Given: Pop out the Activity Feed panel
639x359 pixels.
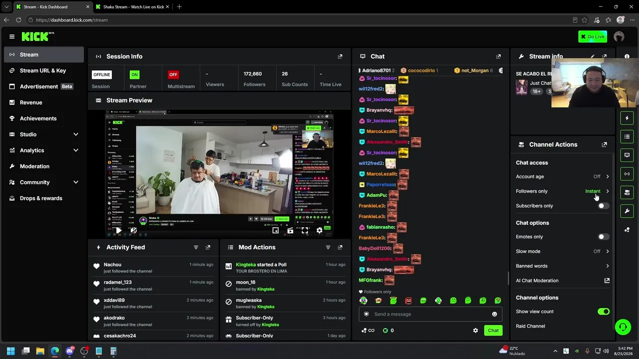Looking at the screenshot, I should pos(208,247).
